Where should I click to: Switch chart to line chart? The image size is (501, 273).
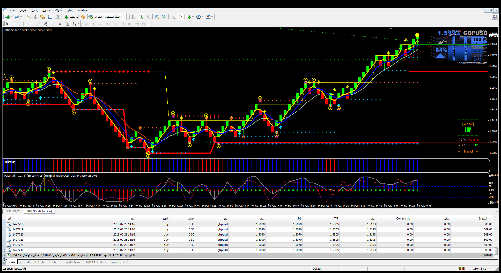[148, 17]
